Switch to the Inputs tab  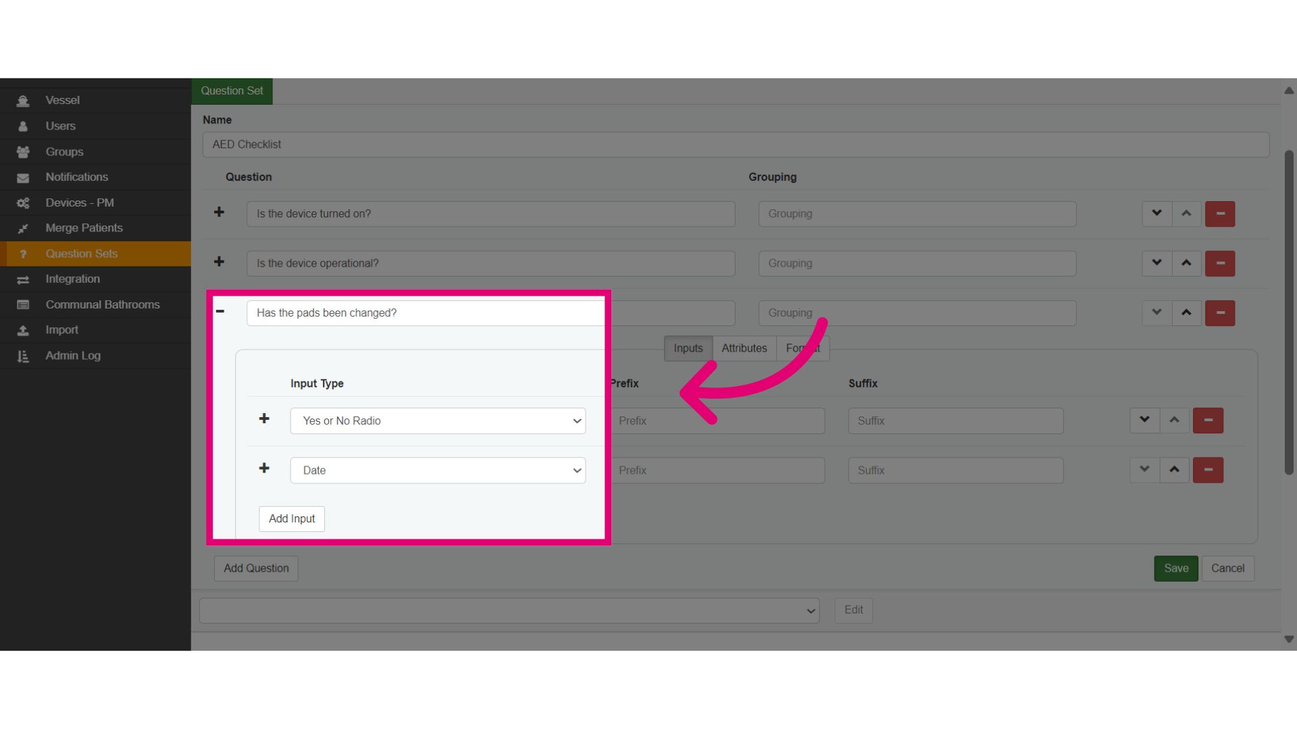coord(688,348)
